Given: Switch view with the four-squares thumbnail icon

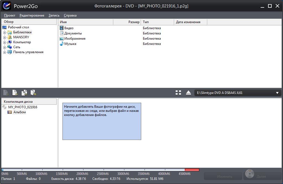Looking at the screenshot, I should 178,93.
